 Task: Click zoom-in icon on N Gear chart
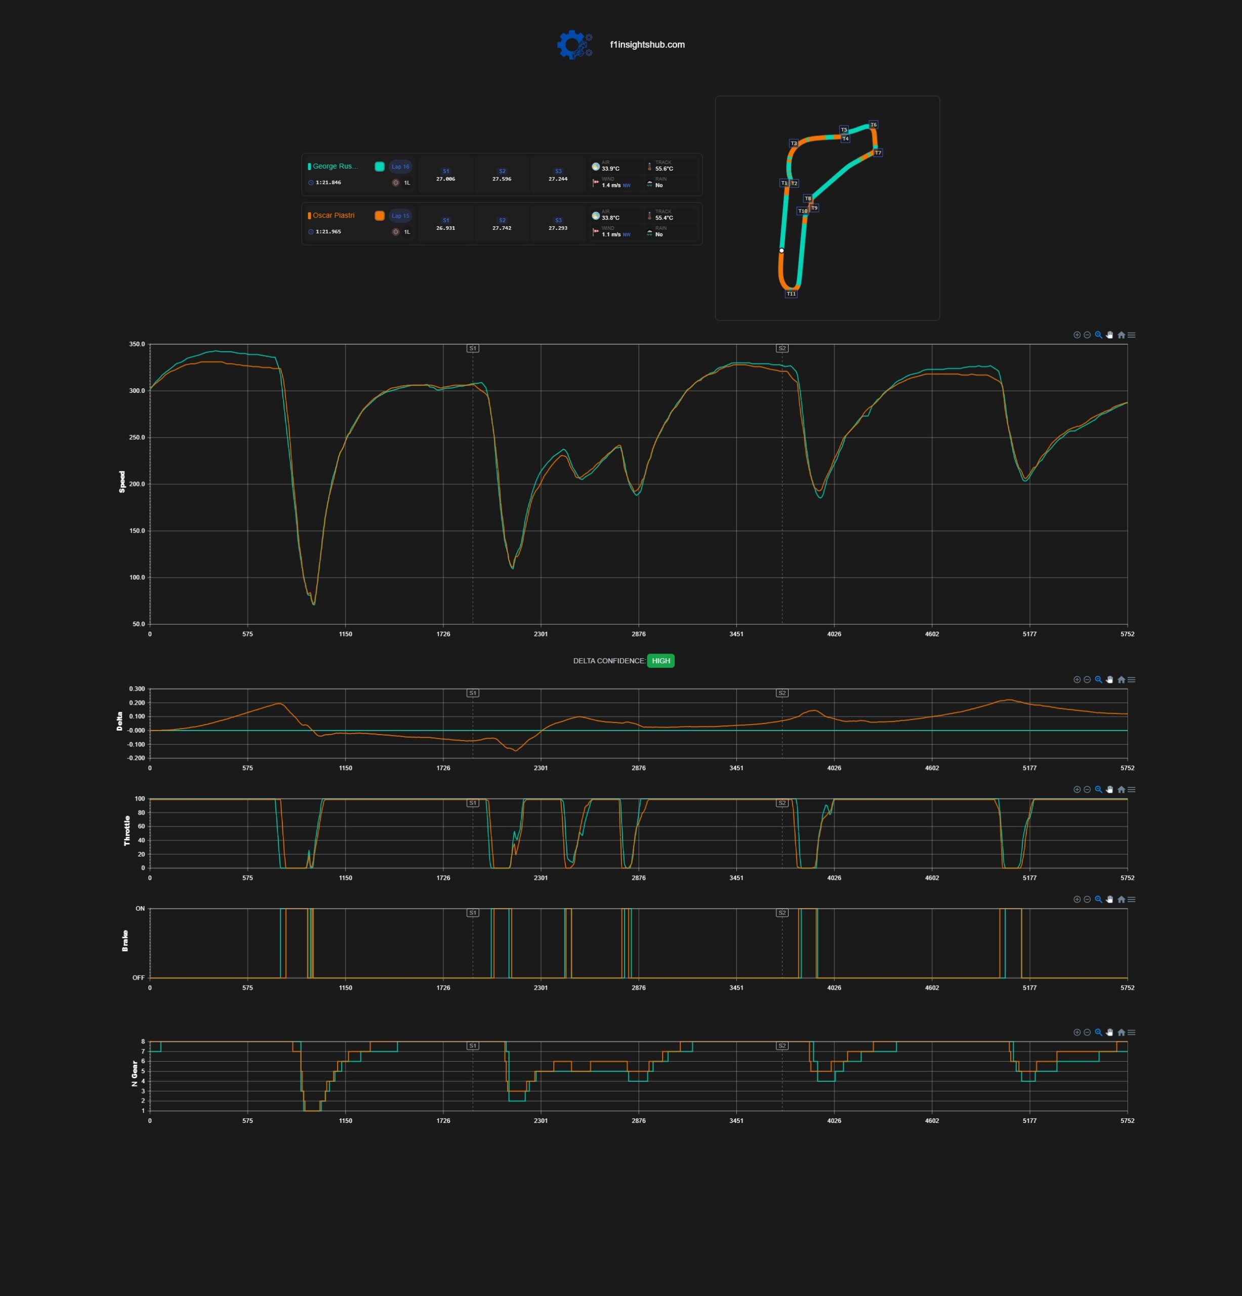1077,1032
